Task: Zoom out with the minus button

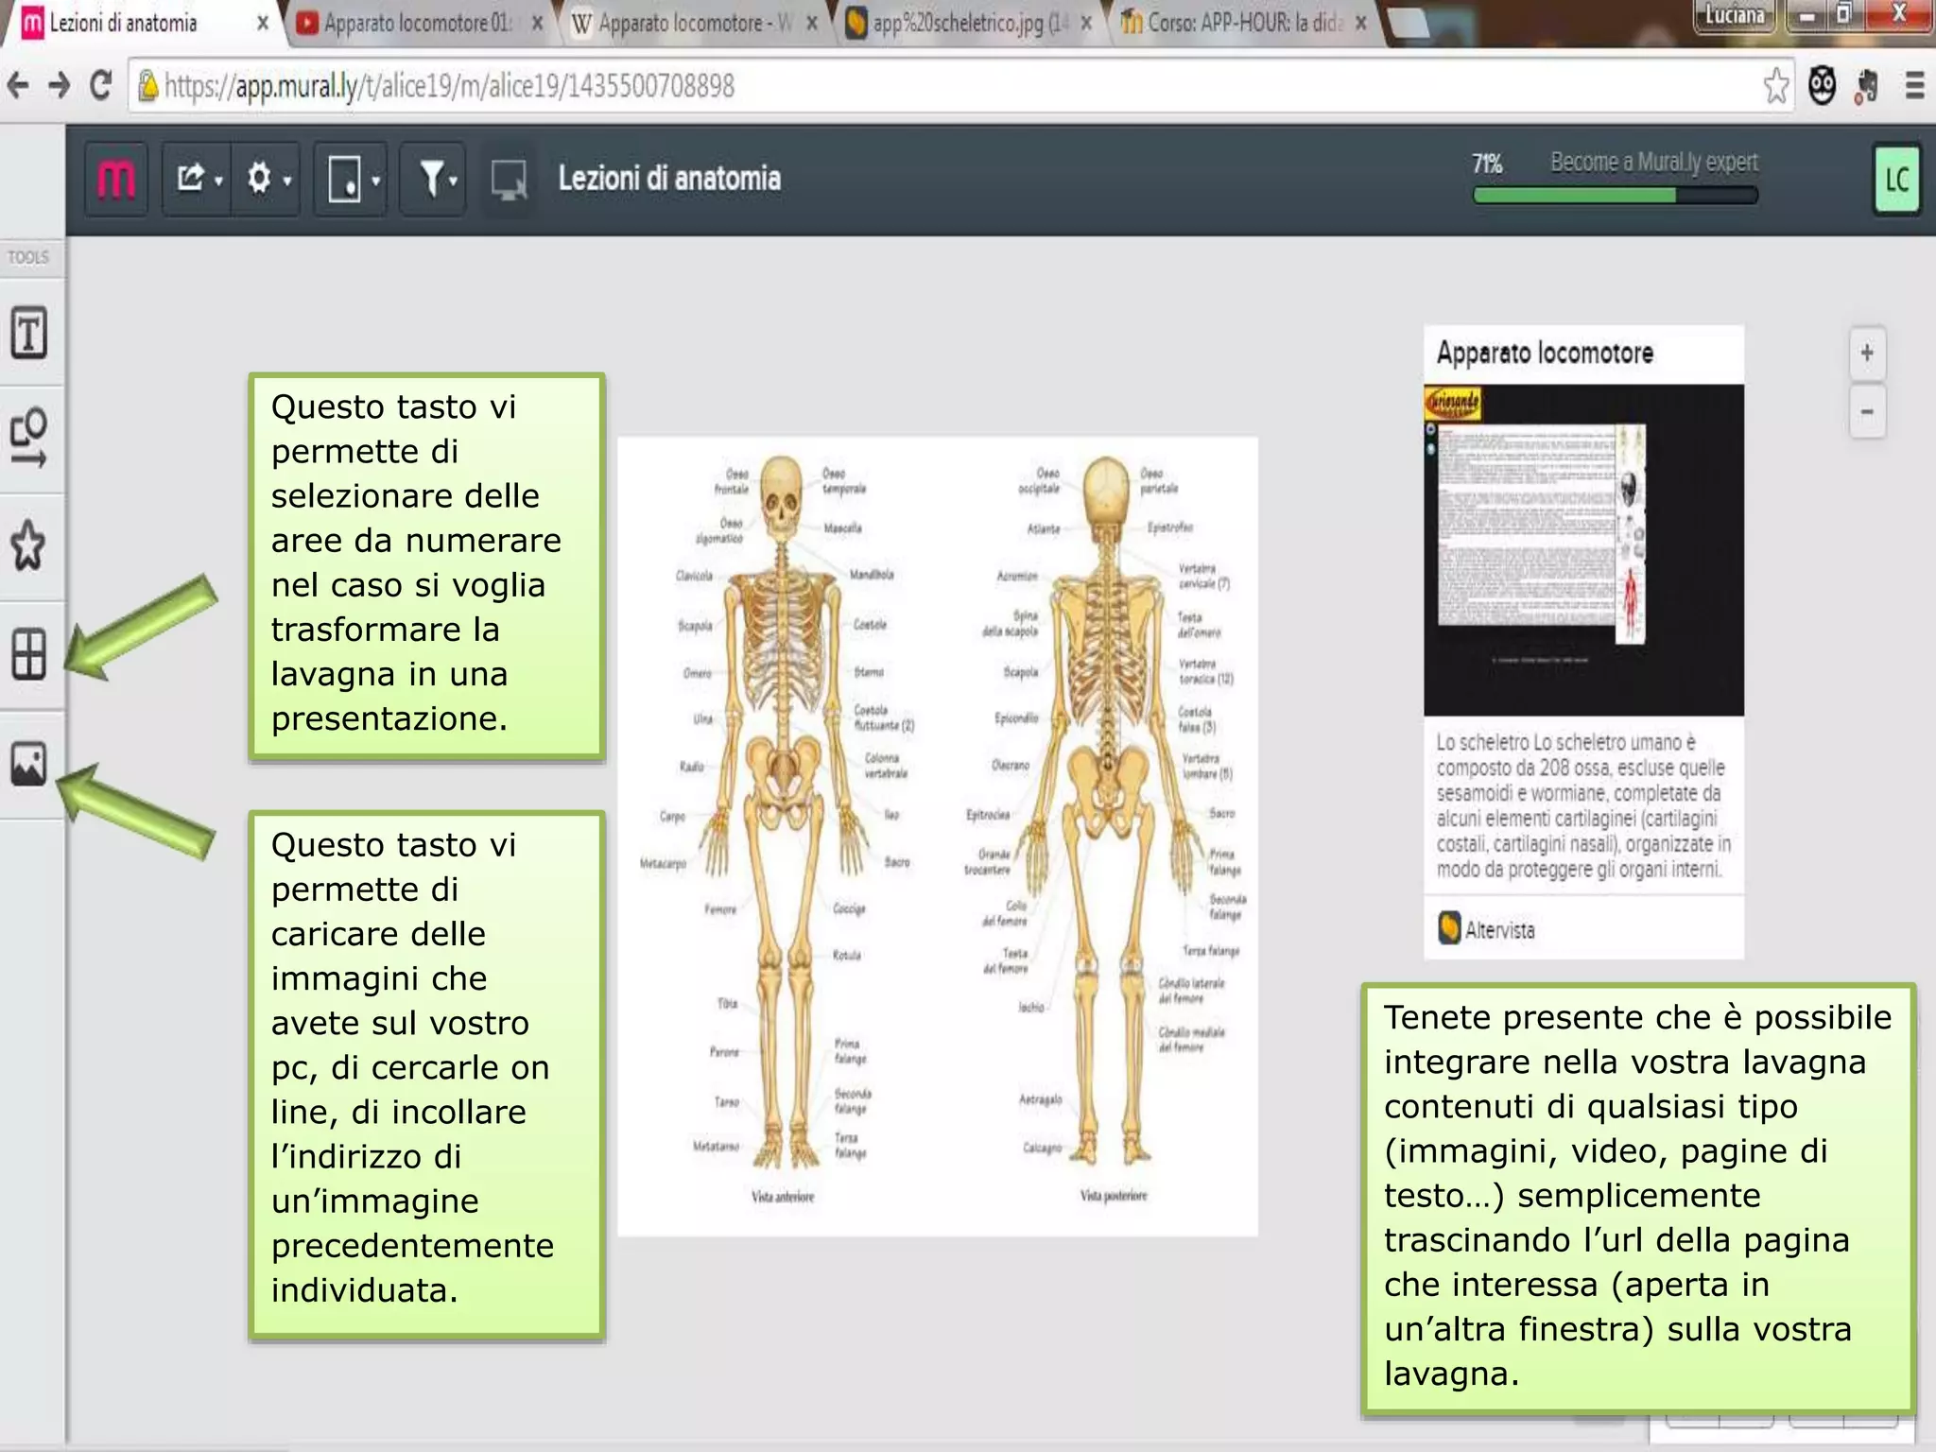Action: [1867, 412]
